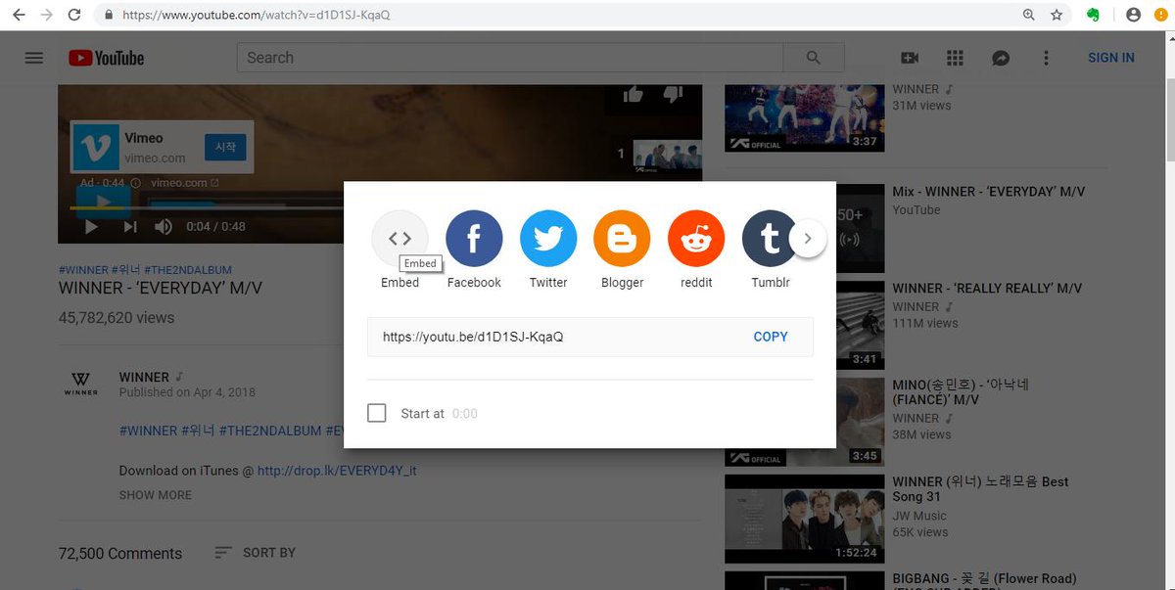Open the Chrome profile avatar
This screenshot has width=1175, height=590.
(1133, 15)
